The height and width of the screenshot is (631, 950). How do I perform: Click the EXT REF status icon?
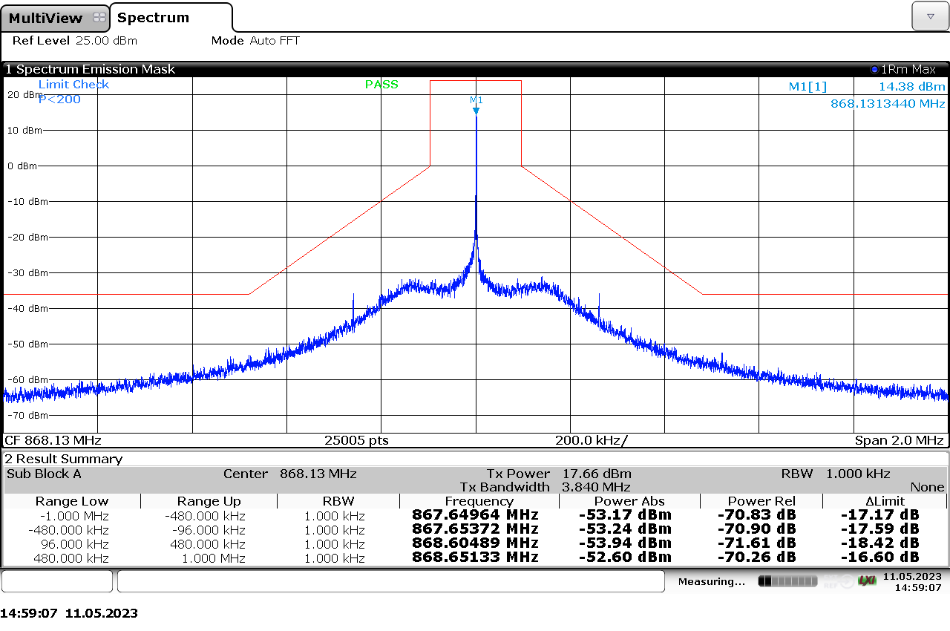838,581
